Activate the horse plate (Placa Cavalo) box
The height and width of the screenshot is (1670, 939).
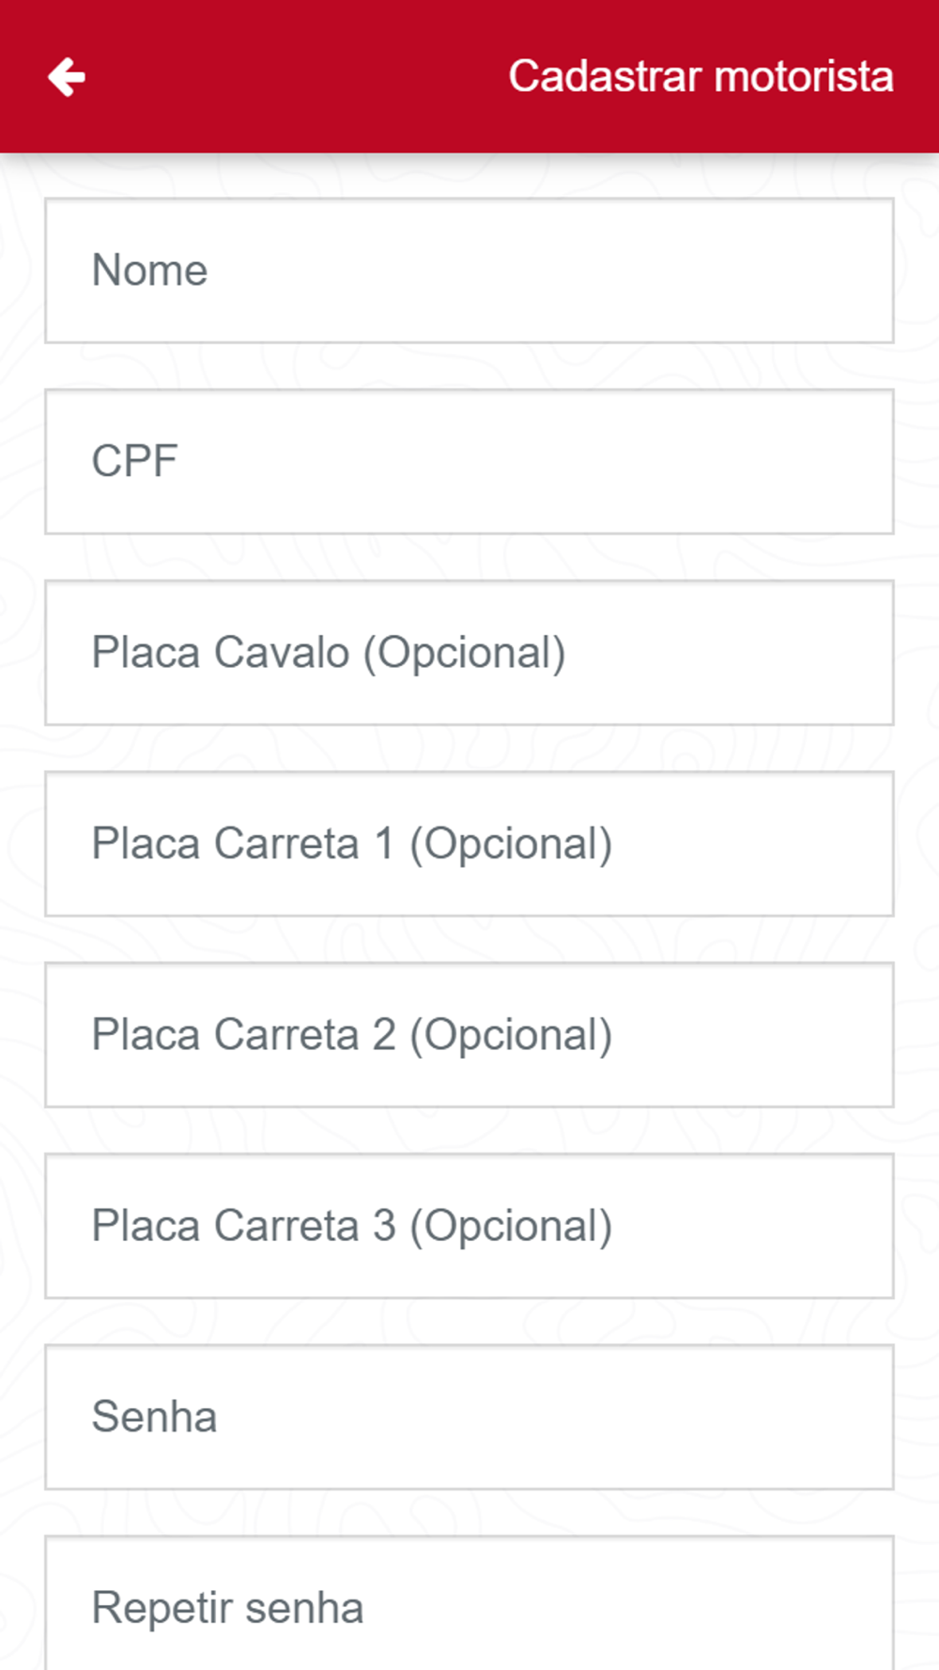(x=469, y=653)
